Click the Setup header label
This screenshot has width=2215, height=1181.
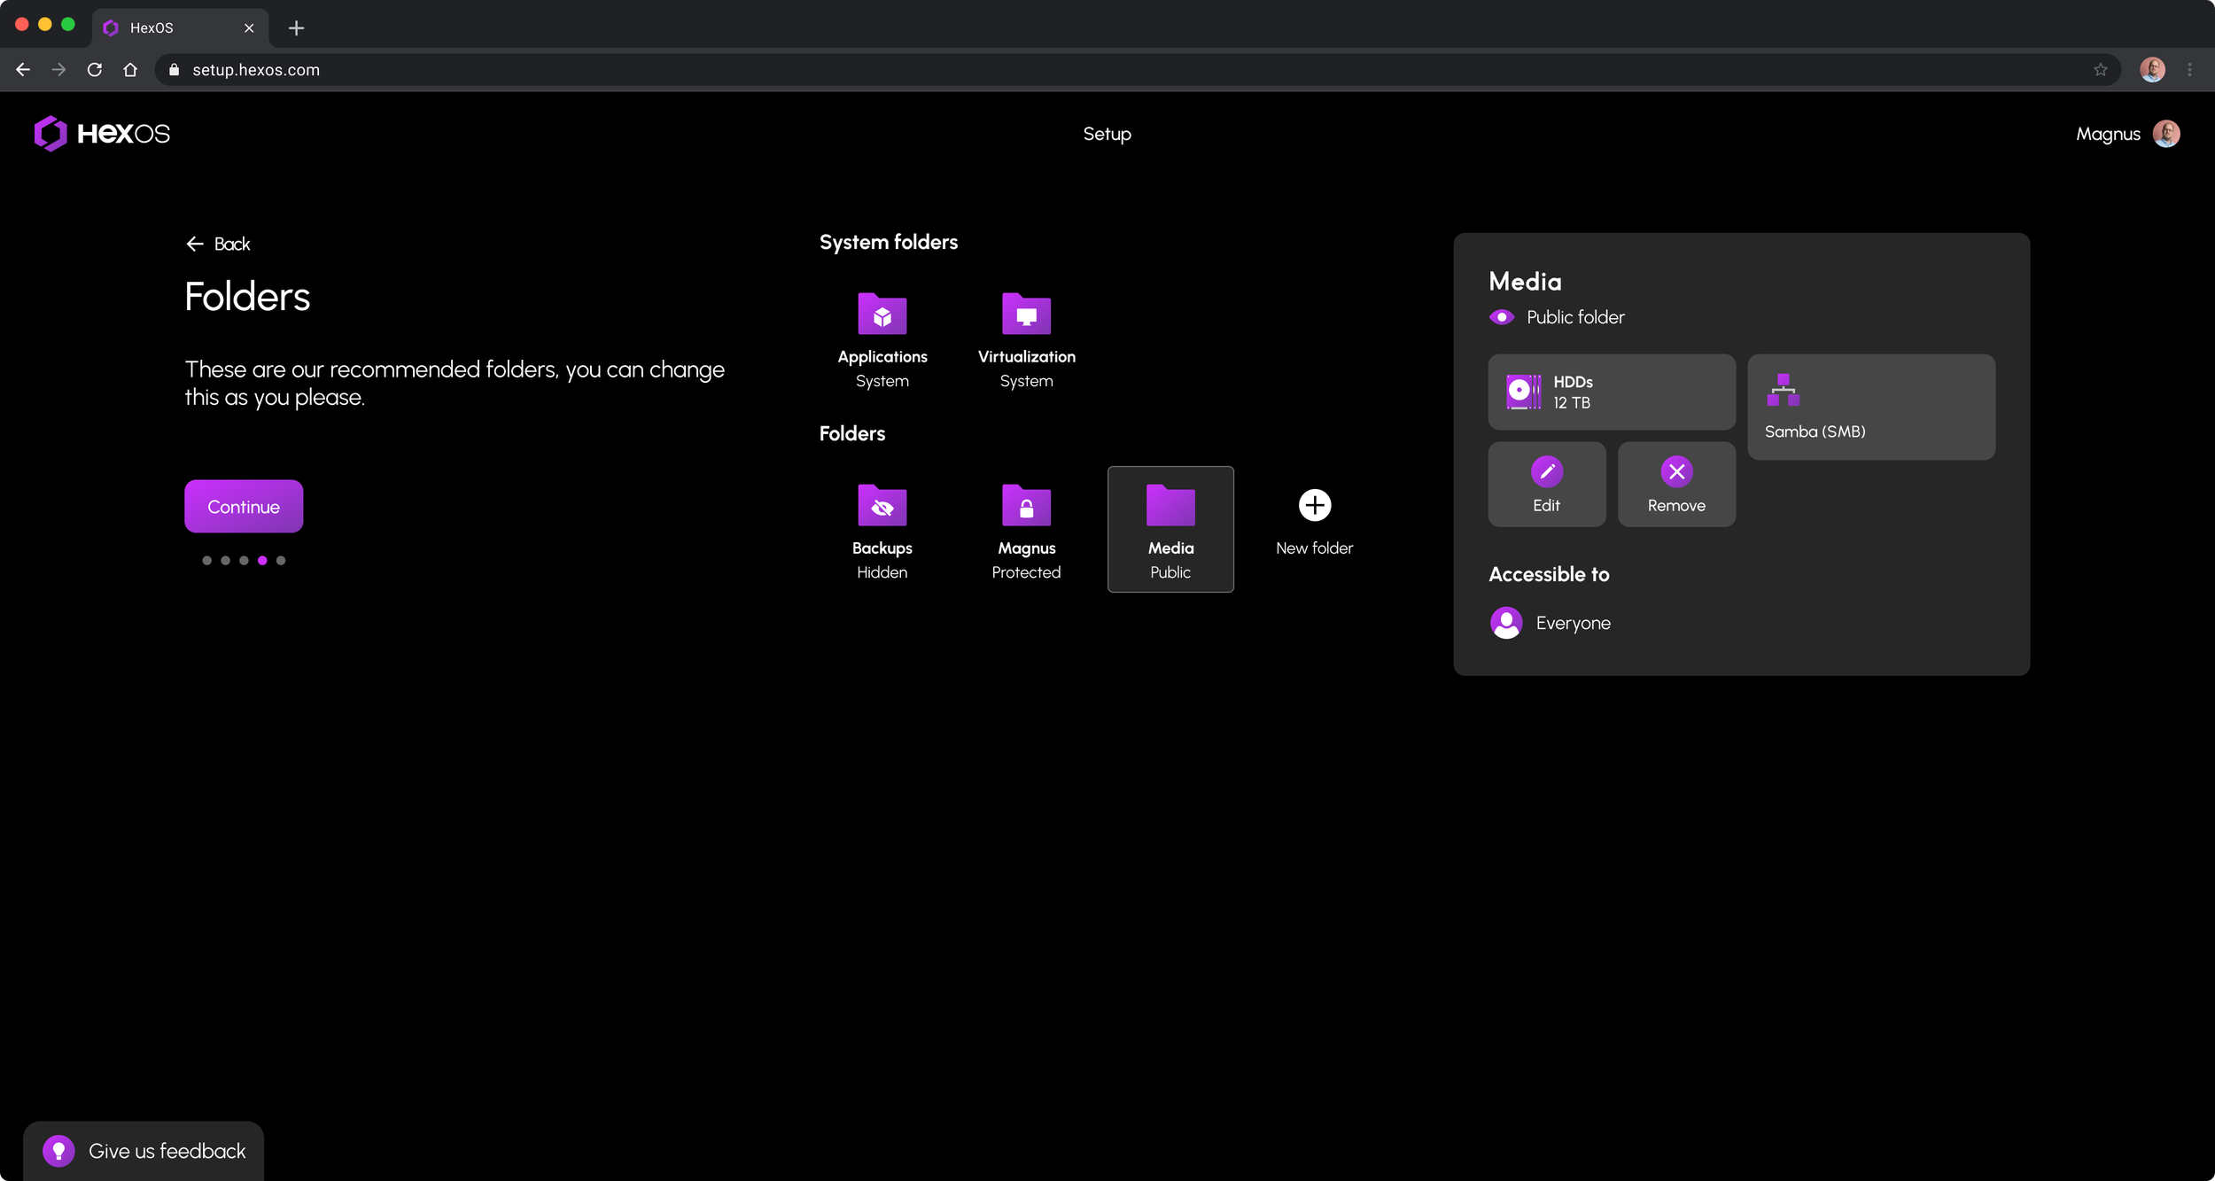1107,134
